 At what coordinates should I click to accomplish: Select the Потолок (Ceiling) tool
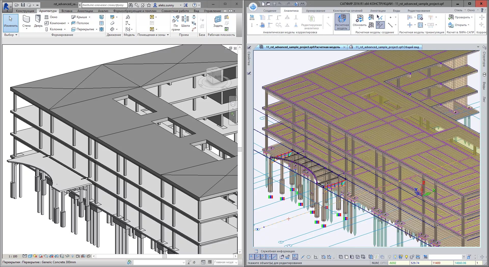[80, 23]
